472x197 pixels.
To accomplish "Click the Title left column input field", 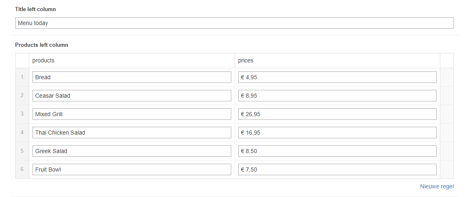I will 234,23.
